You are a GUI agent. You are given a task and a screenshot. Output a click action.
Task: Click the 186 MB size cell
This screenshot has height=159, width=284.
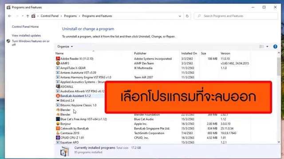(x=212, y=59)
